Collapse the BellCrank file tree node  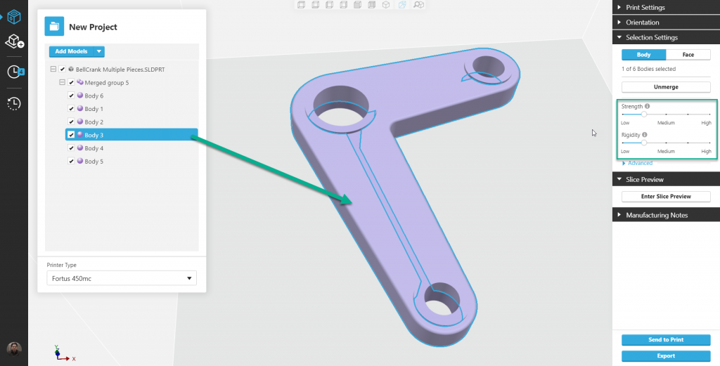point(53,70)
